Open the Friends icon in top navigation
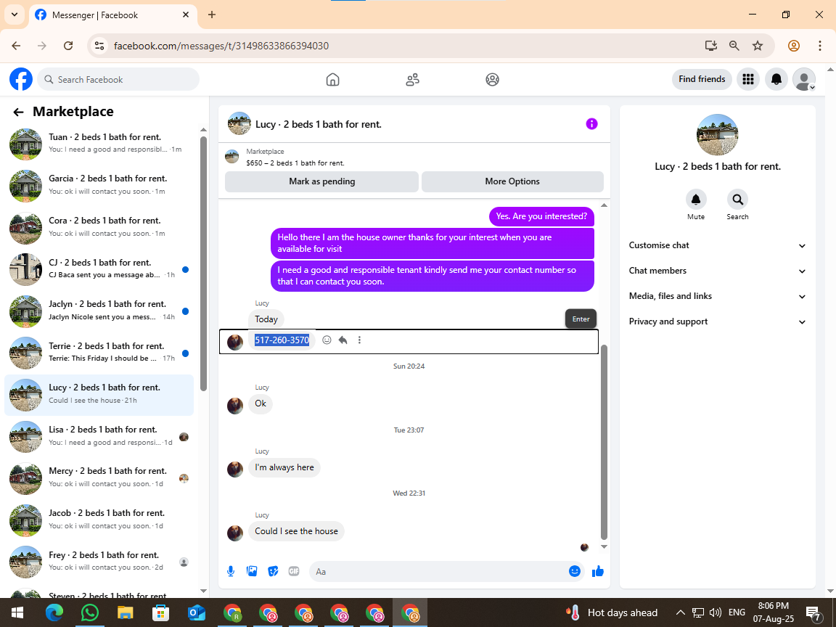Viewport: 836px width, 627px height. pyautogui.click(x=413, y=79)
